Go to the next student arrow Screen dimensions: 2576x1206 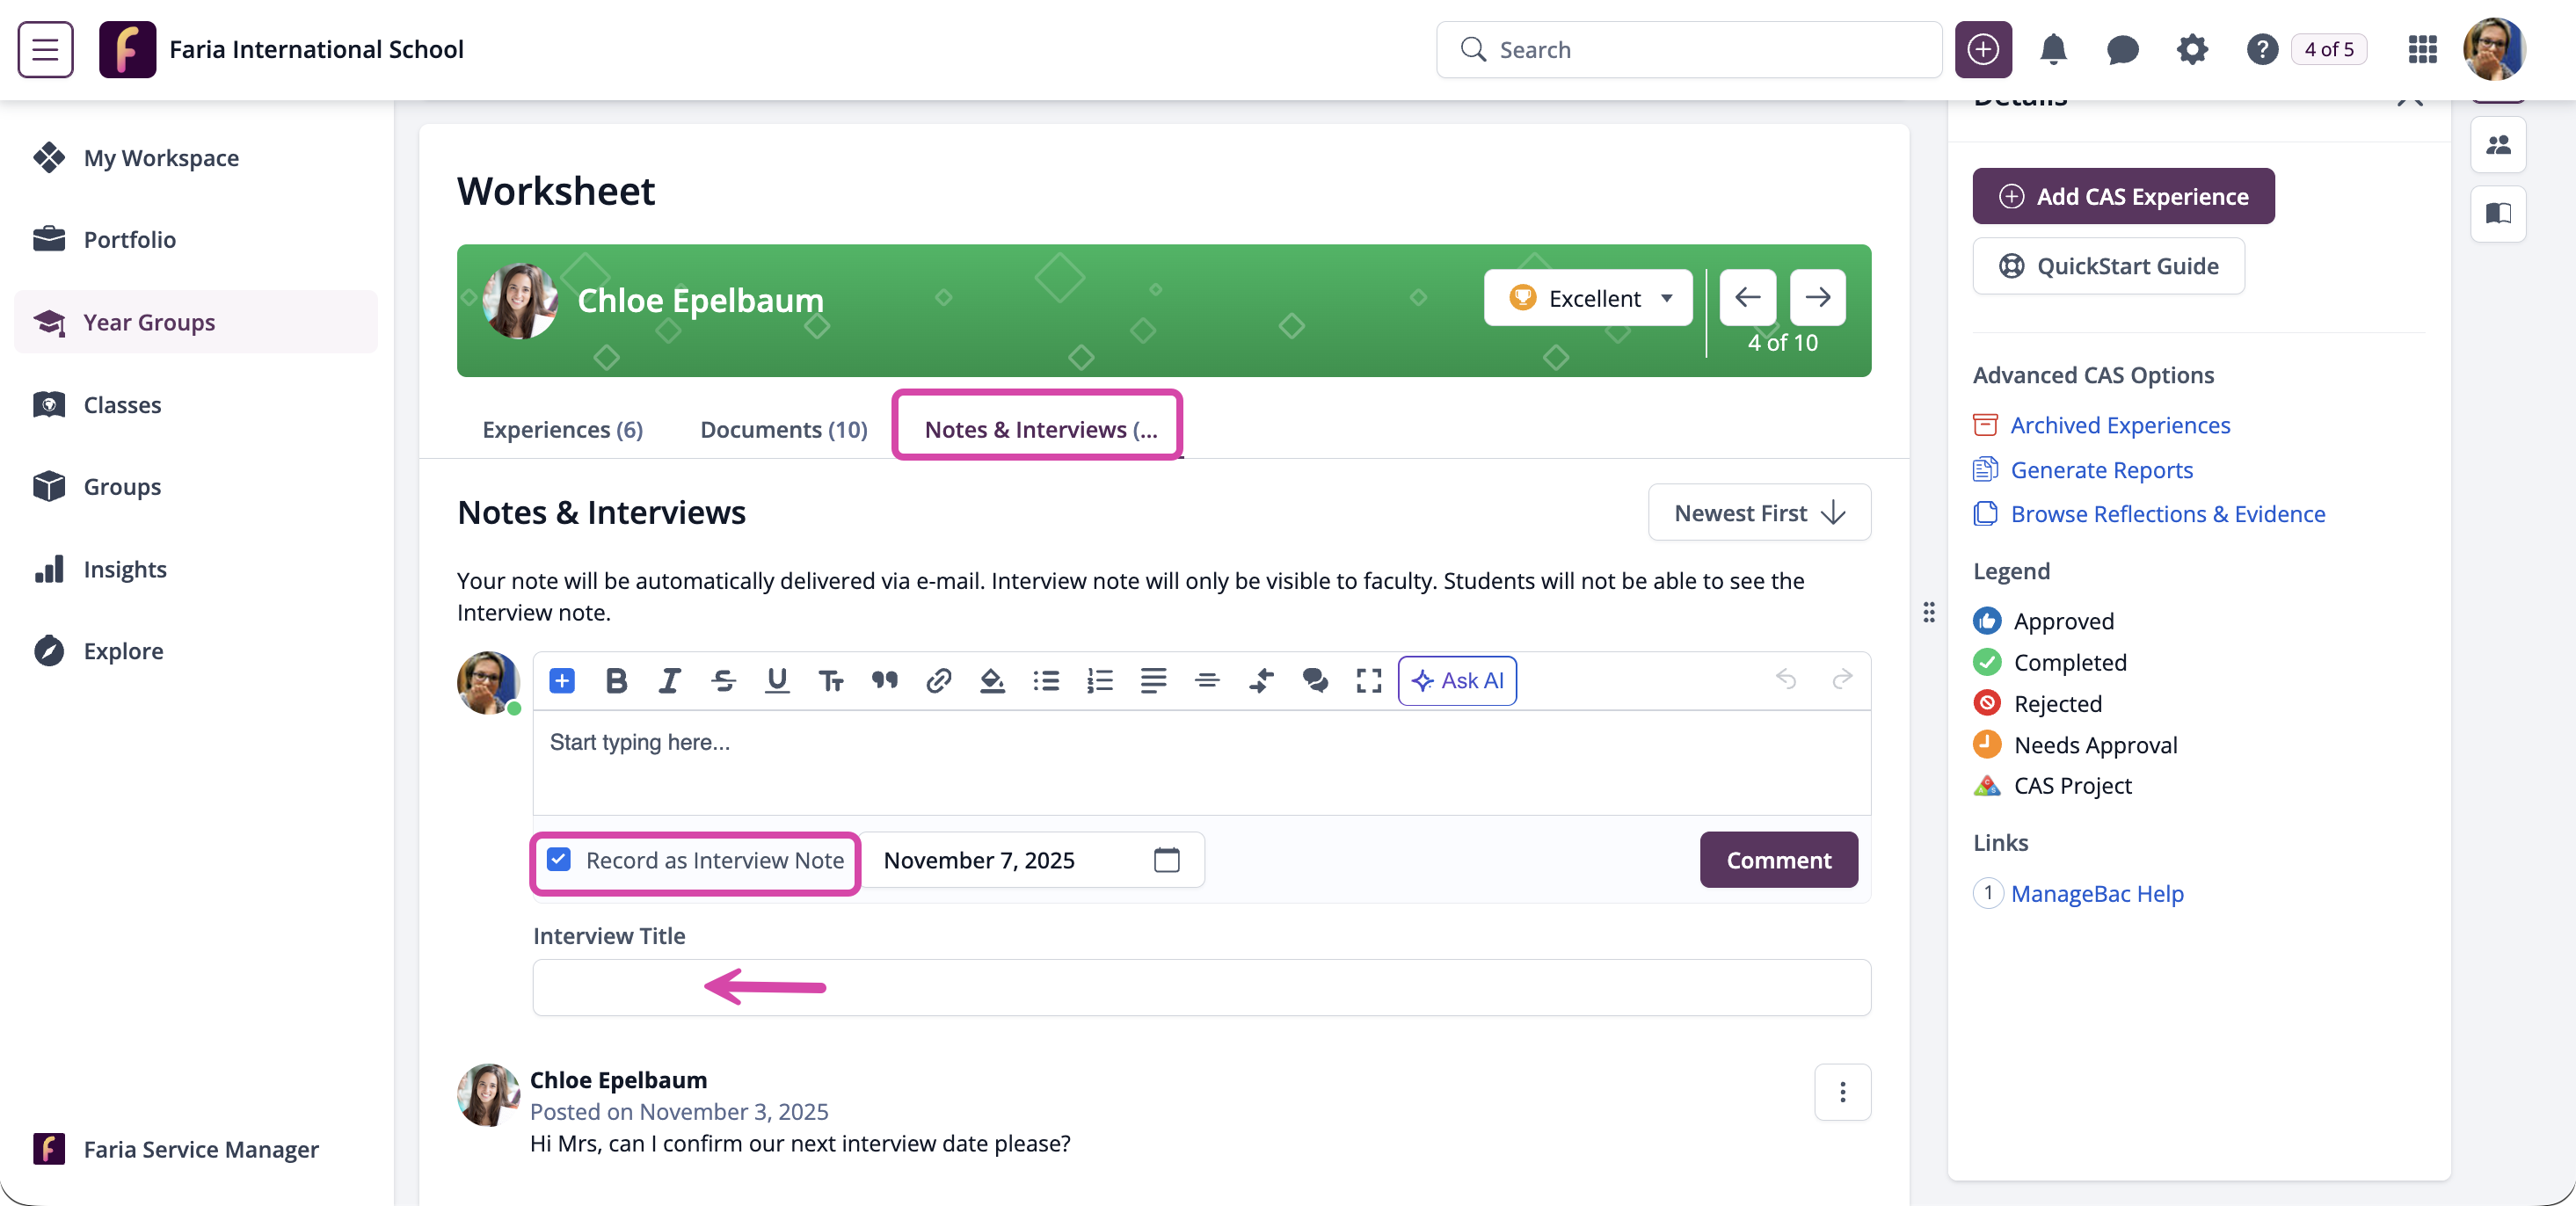1817,297
